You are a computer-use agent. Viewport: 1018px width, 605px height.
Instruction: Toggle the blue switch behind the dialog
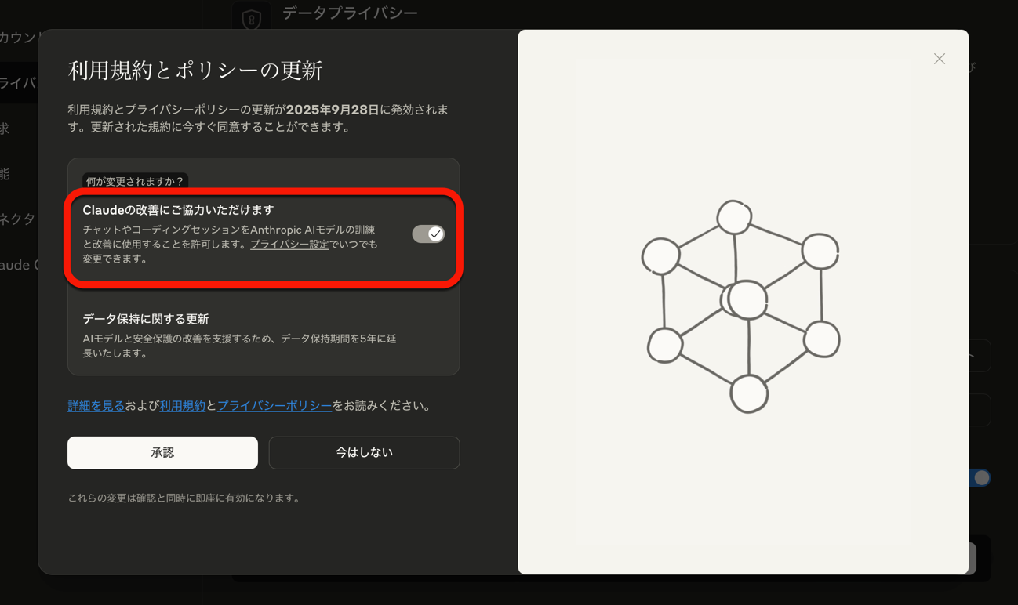point(980,478)
